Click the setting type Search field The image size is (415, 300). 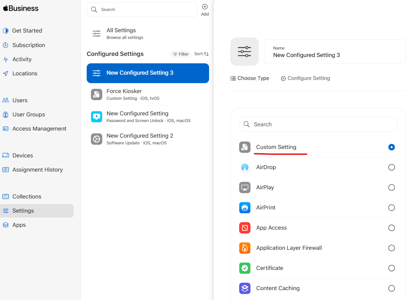click(318, 124)
